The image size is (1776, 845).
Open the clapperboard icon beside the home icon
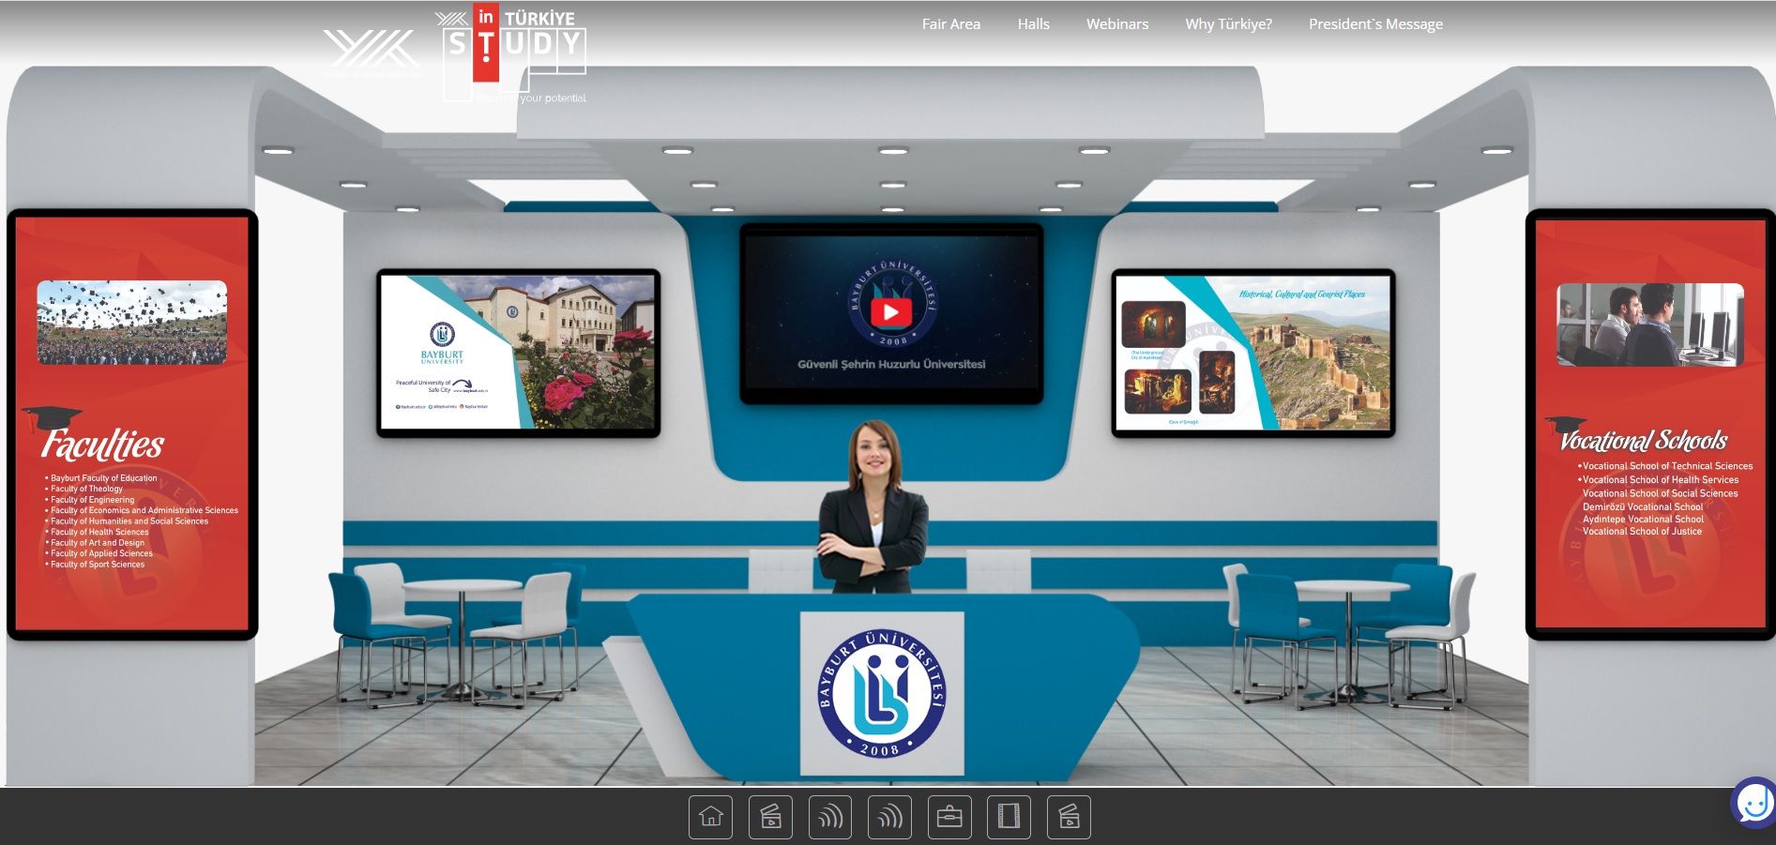coord(770,817)
